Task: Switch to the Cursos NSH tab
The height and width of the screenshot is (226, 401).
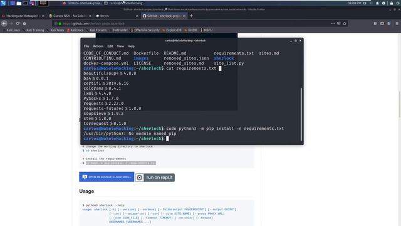Action: coord(70,16)
